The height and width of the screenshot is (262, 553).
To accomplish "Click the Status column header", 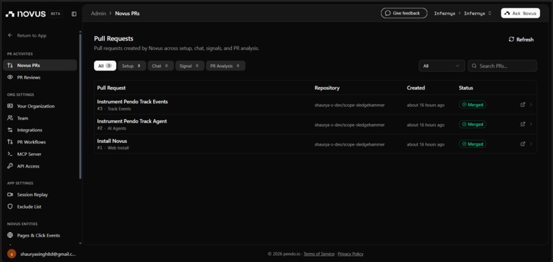I will pos(466,88).
